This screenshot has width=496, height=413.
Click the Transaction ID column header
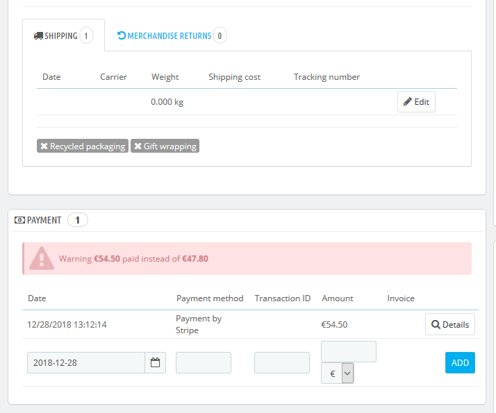pos(283,298)
